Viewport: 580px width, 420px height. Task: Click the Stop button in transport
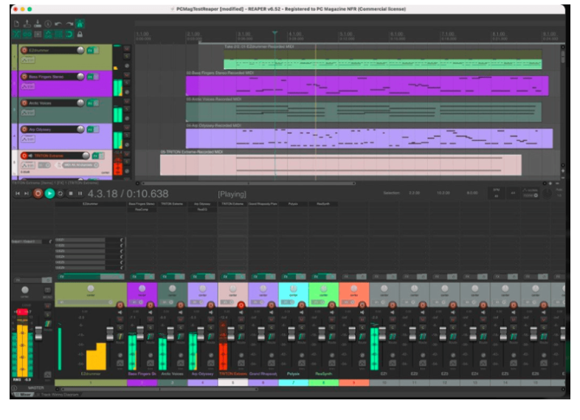tap(70, 193)
